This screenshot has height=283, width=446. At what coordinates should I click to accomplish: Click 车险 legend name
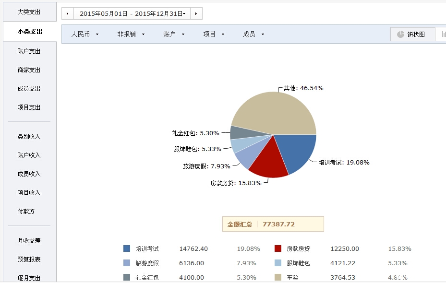292,277
